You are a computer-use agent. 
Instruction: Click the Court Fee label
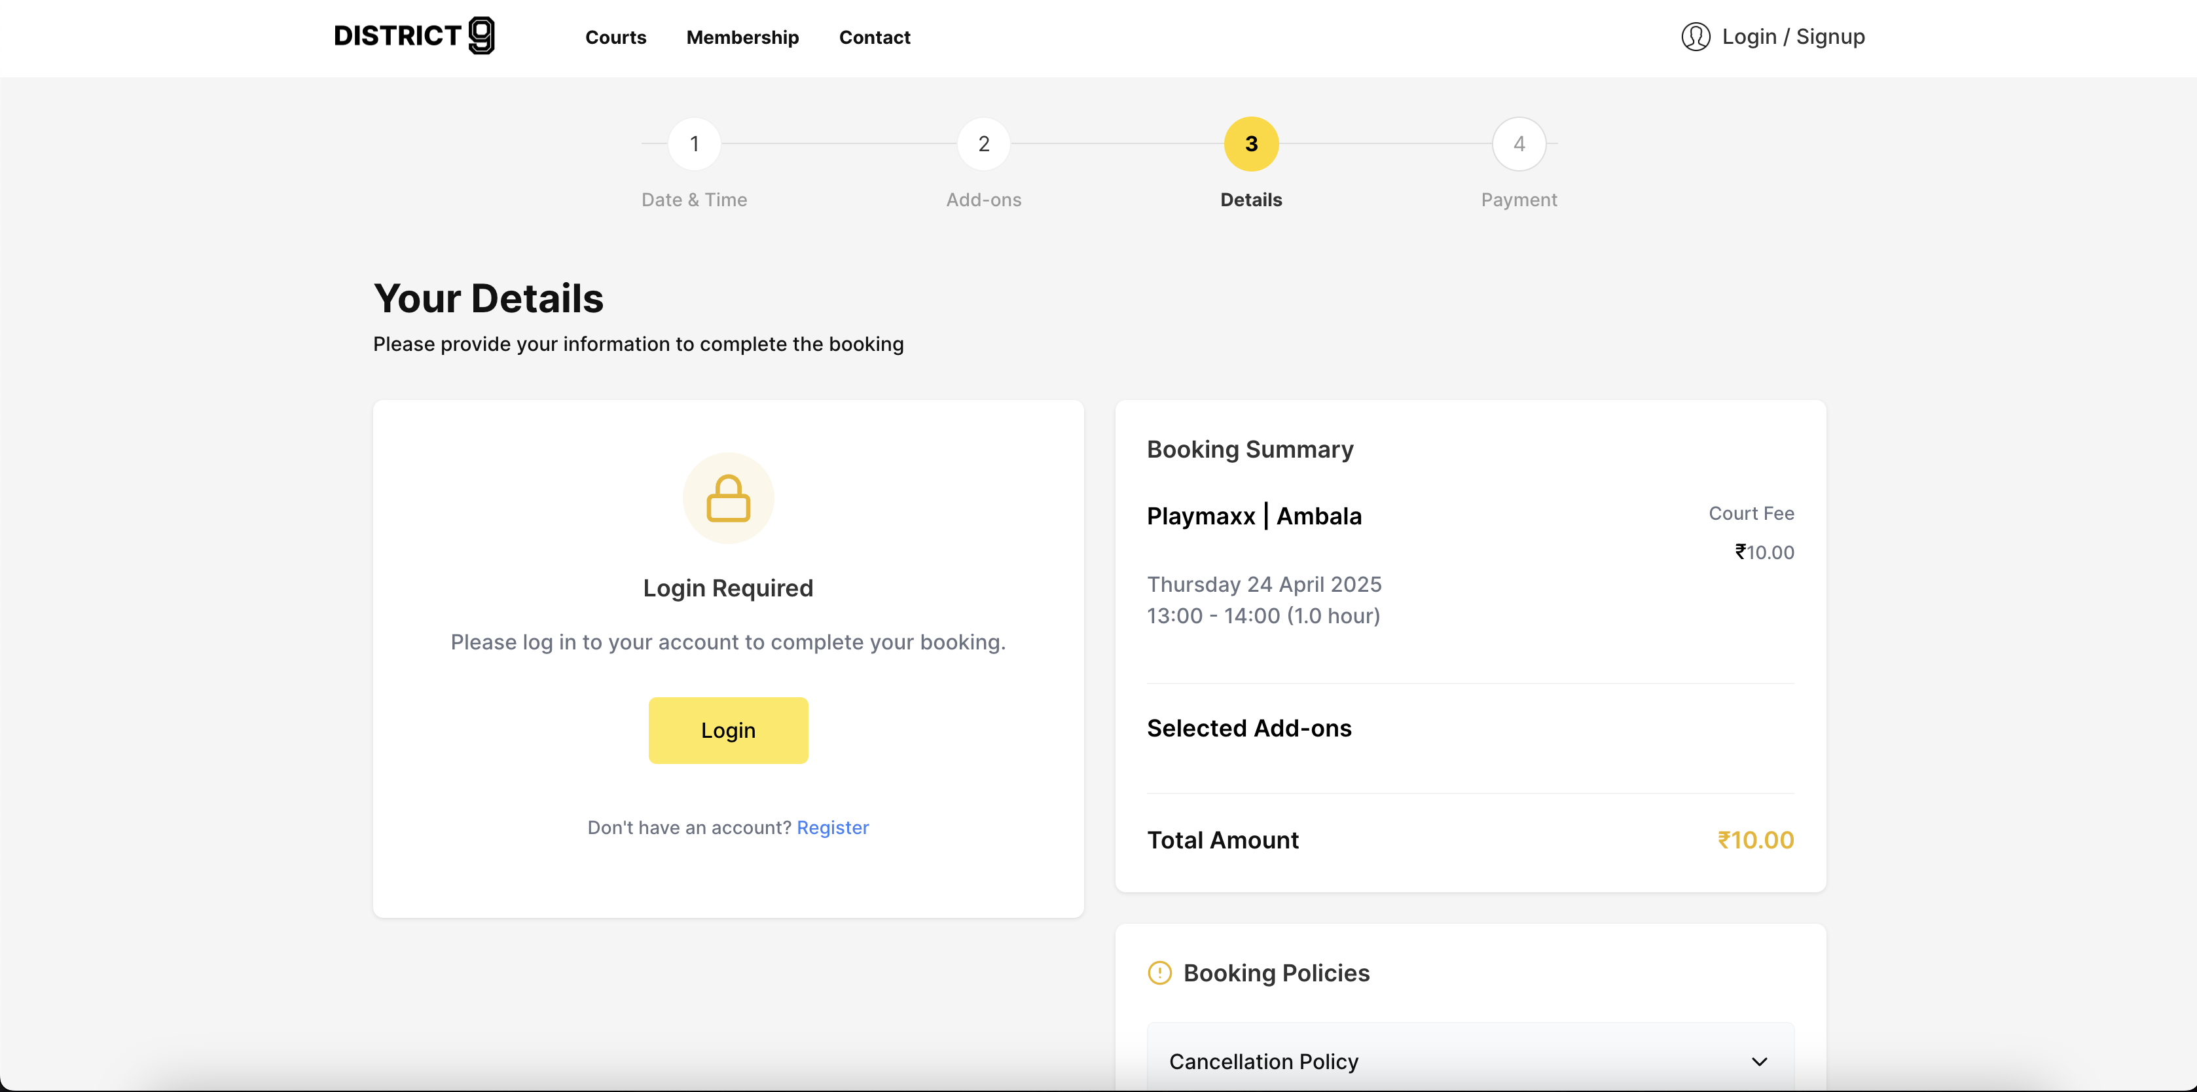pyautogui.click(x=1751, y=513)
